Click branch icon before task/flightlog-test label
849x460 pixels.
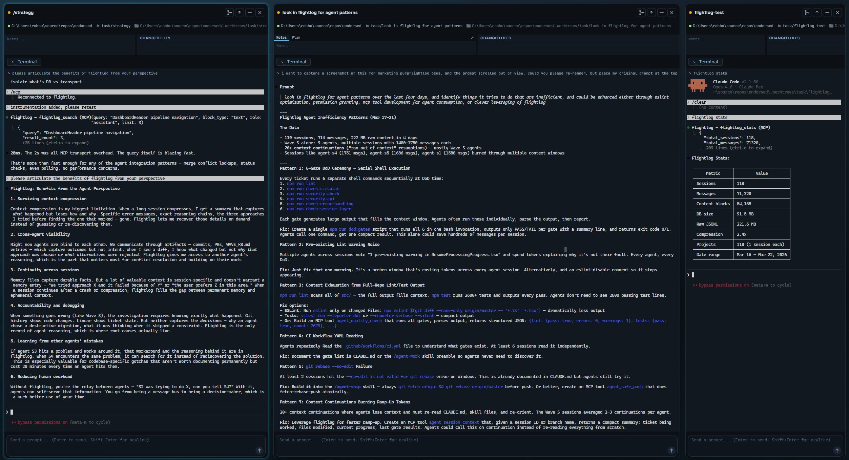(779, 26)
